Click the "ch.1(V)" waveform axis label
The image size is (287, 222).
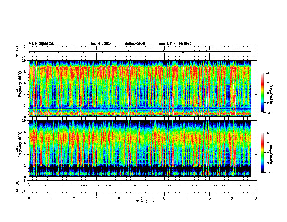(17, 52)
